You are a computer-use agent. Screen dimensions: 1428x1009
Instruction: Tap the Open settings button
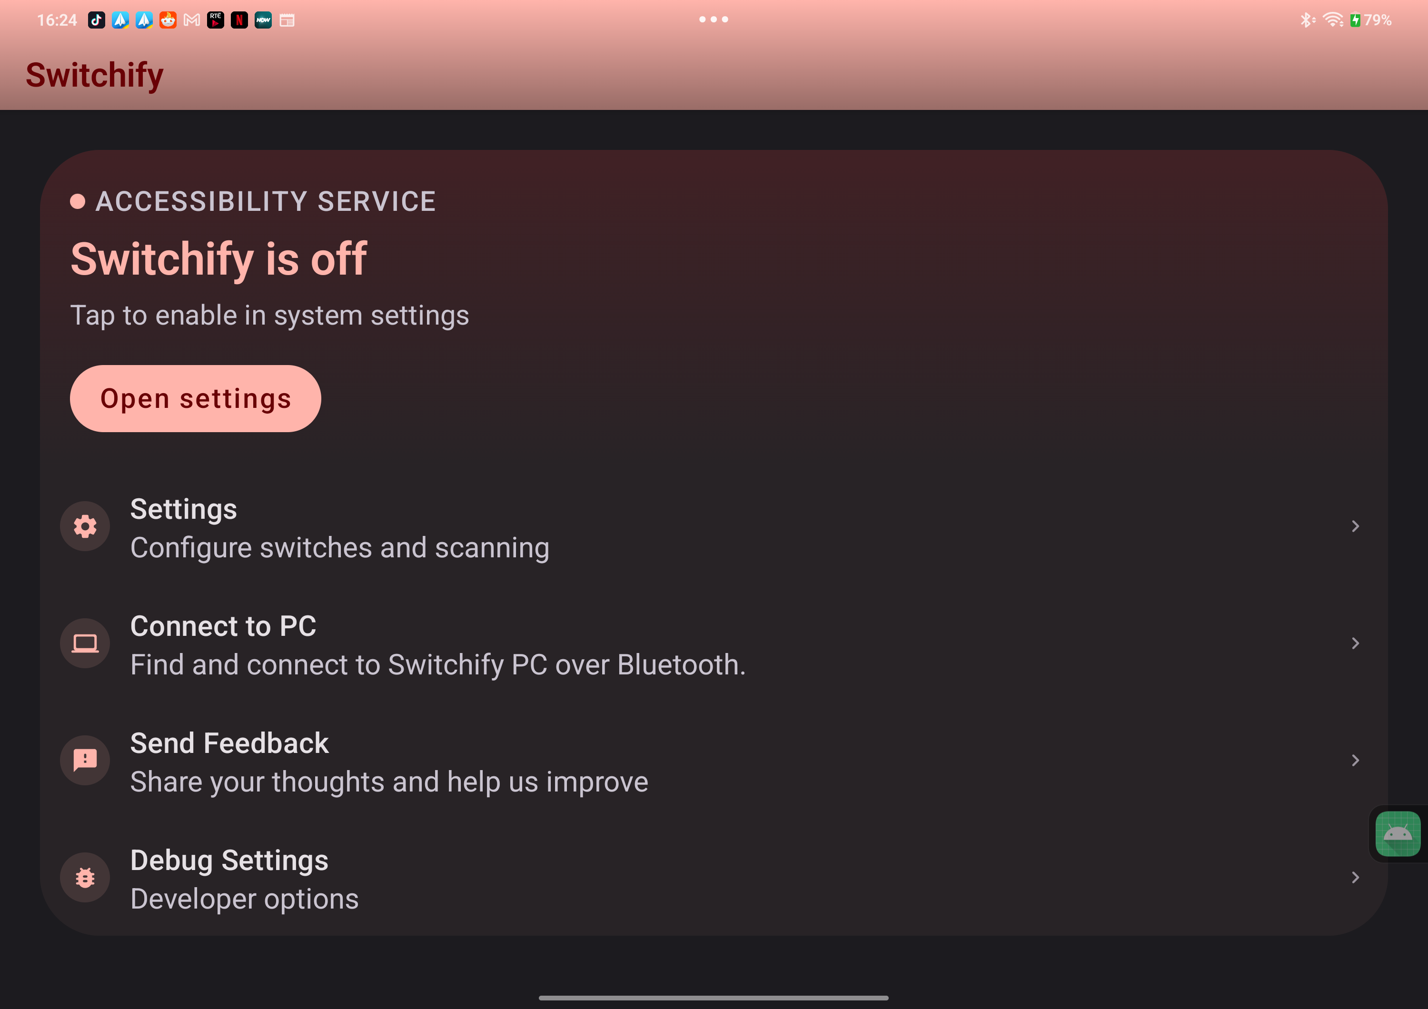pos(195,398)
